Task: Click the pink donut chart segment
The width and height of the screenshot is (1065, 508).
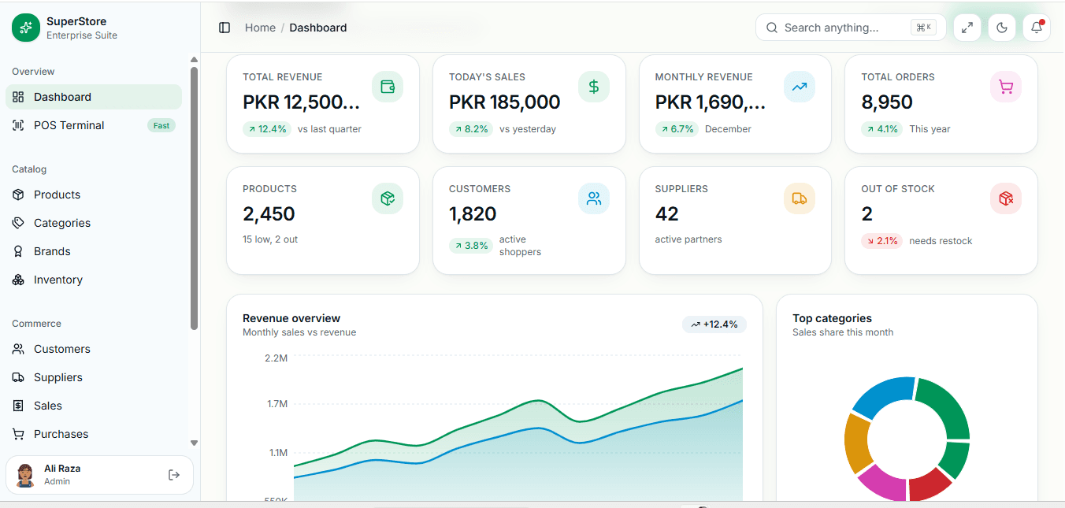Action: pyautogui.click(x=885, y=482)
